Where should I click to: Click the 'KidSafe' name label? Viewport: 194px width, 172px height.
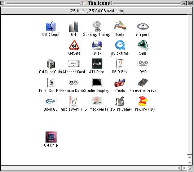click(x=74, y=53)
